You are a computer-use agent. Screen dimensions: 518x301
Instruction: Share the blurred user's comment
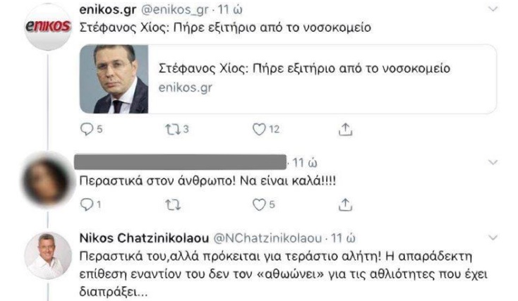click(x=346, y=204)
